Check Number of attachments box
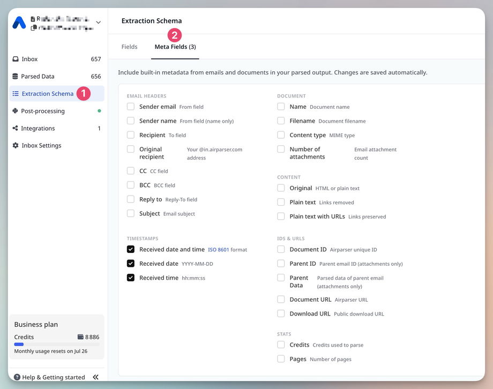 (281, 149)
